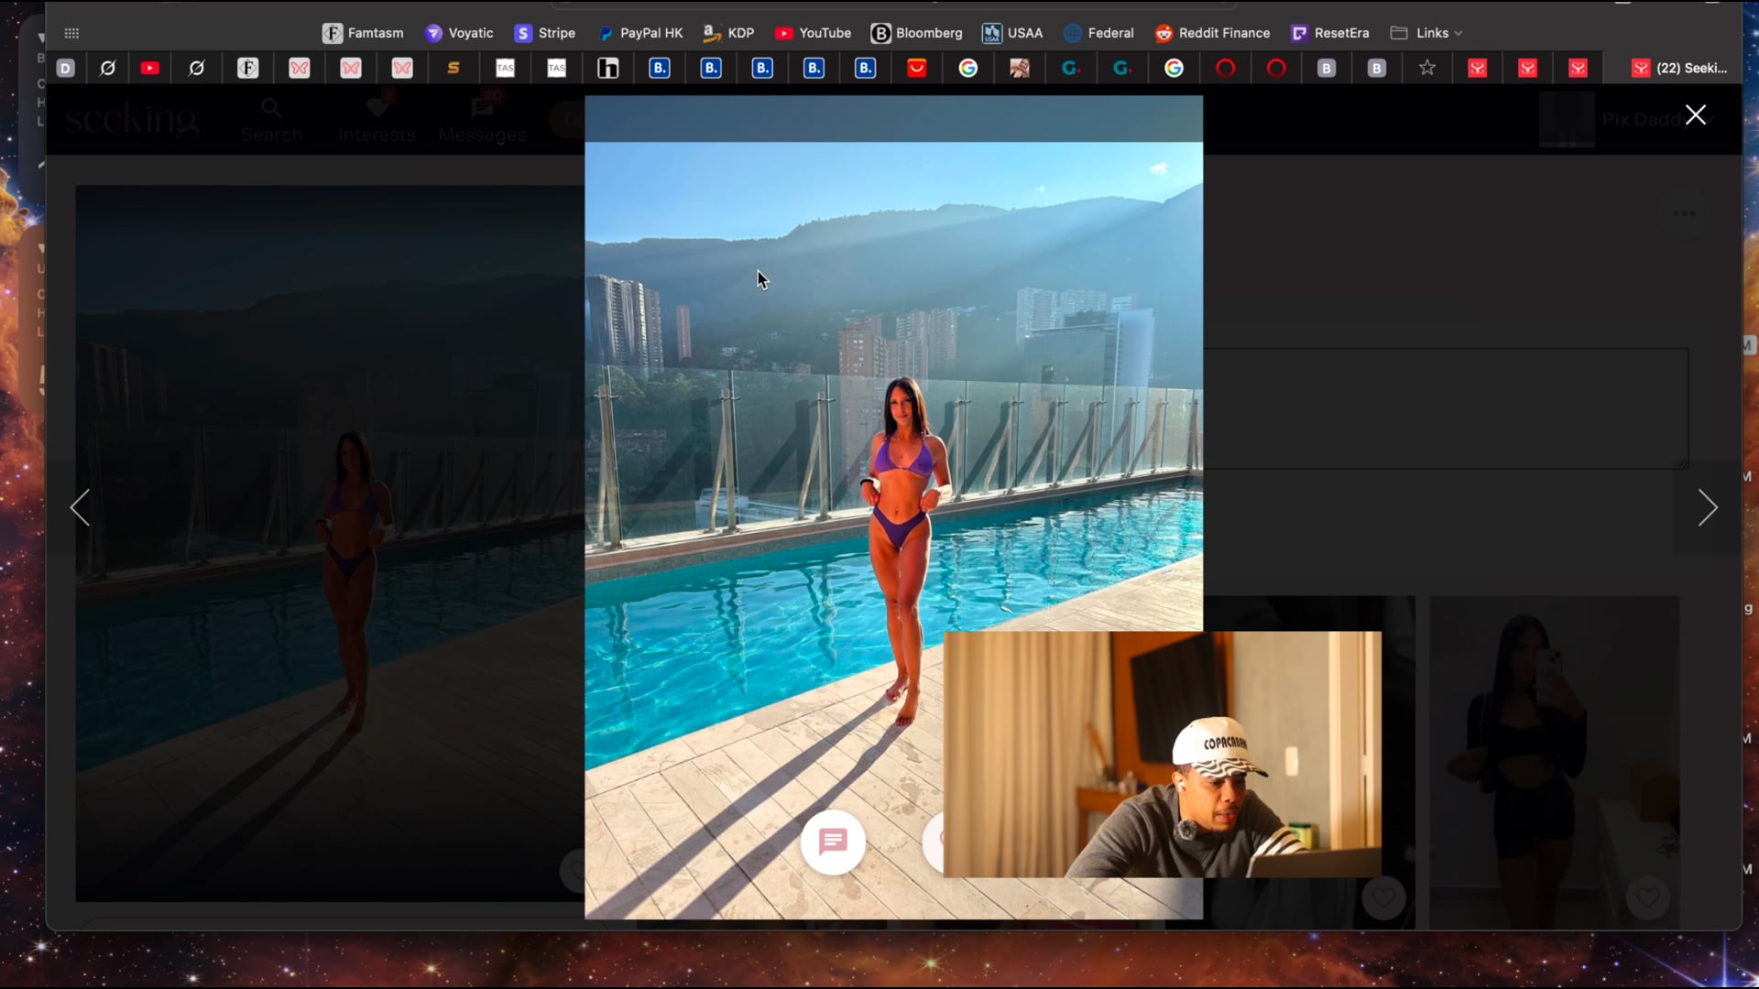
Task: Switch to the white h logo tab
Action: (608, 68)
